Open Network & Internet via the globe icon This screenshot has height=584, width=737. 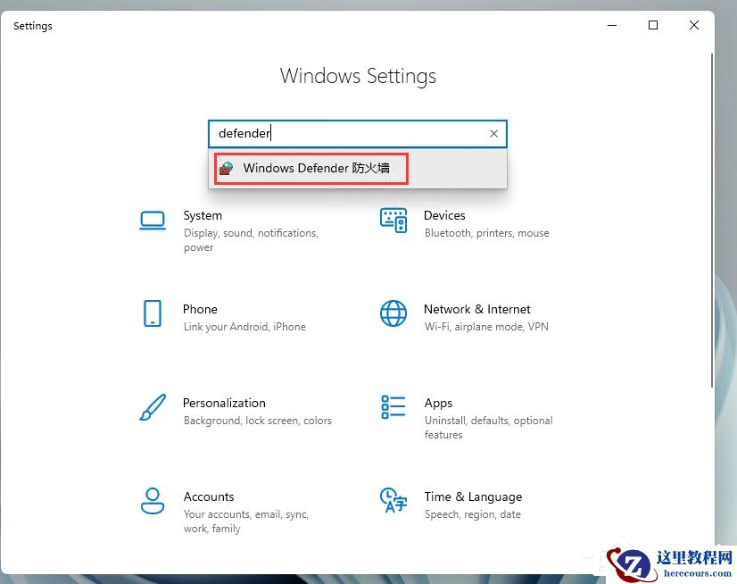(393, 313)
